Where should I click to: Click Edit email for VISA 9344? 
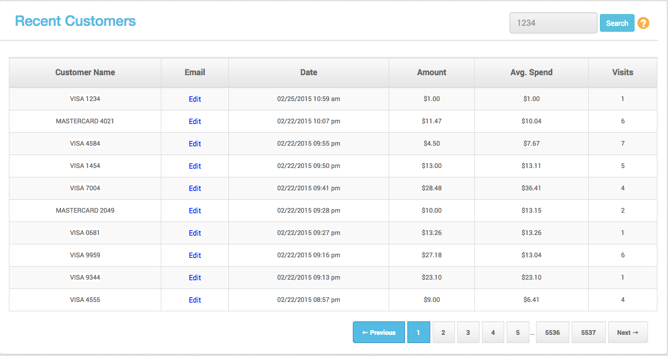click(x=195, y=277)
